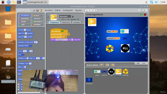Open the Ayuda menu

tap(78, 10)
